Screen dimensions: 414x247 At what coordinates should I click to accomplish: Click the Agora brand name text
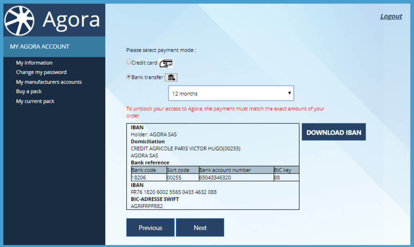[71, 20]
